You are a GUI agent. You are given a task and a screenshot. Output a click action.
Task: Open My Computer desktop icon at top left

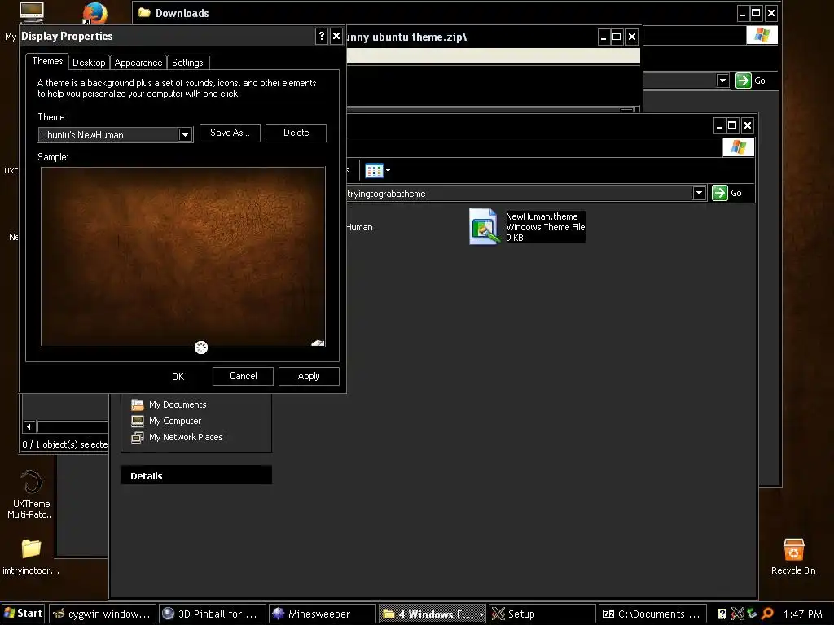click(32, 11)
